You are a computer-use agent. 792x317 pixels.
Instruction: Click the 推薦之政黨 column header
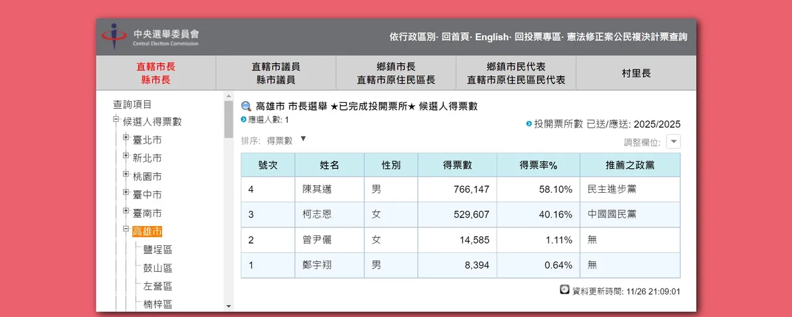[x=630, y=165]
